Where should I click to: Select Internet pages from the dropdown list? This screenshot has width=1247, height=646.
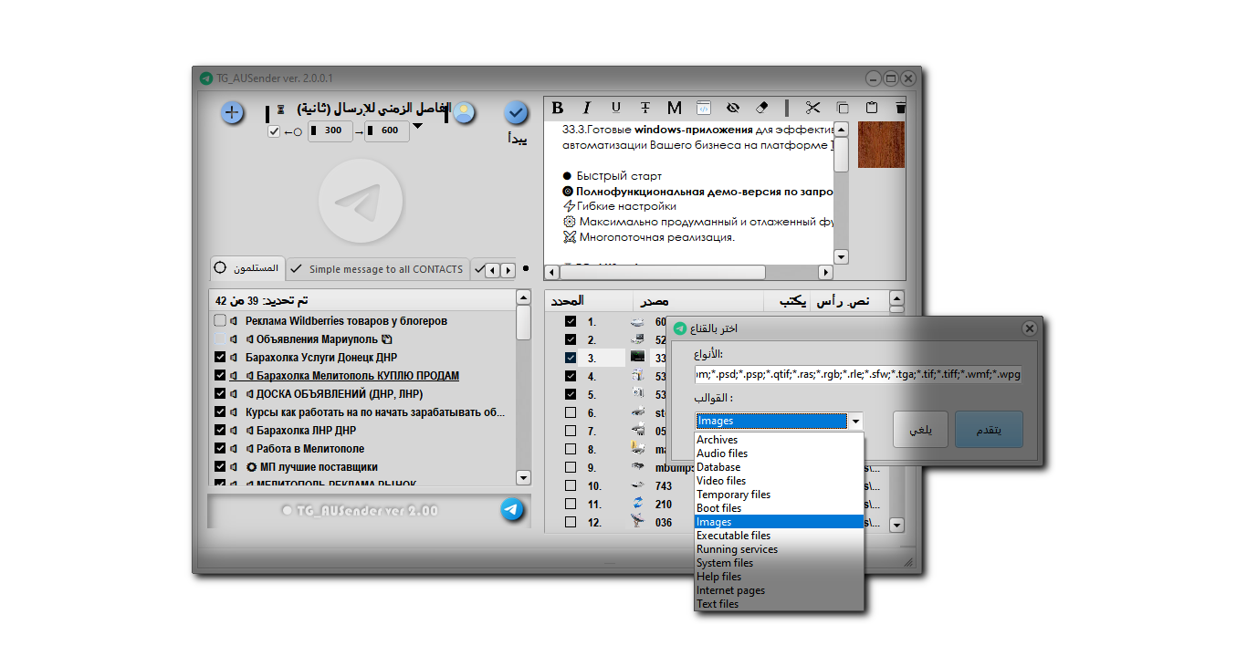tap(779, 590)
